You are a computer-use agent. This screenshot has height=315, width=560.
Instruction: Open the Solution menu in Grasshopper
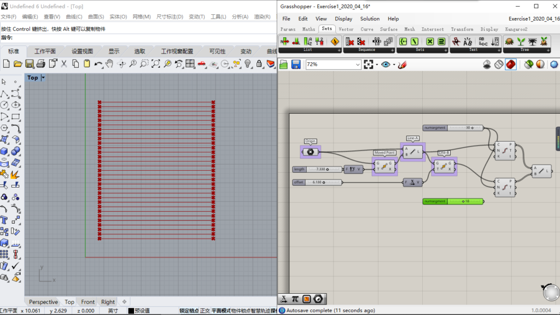pos(370,19)
